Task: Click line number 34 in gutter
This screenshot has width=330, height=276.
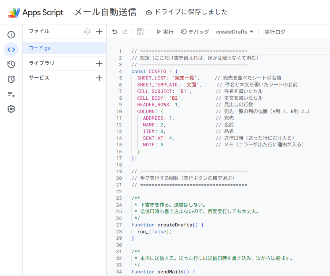Action: [119, 272]
